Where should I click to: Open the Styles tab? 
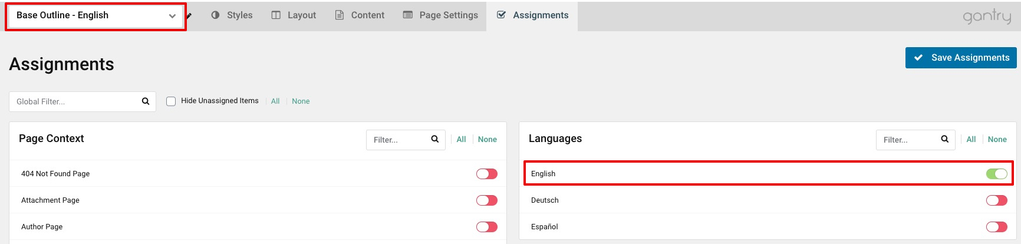coord(232,15)
